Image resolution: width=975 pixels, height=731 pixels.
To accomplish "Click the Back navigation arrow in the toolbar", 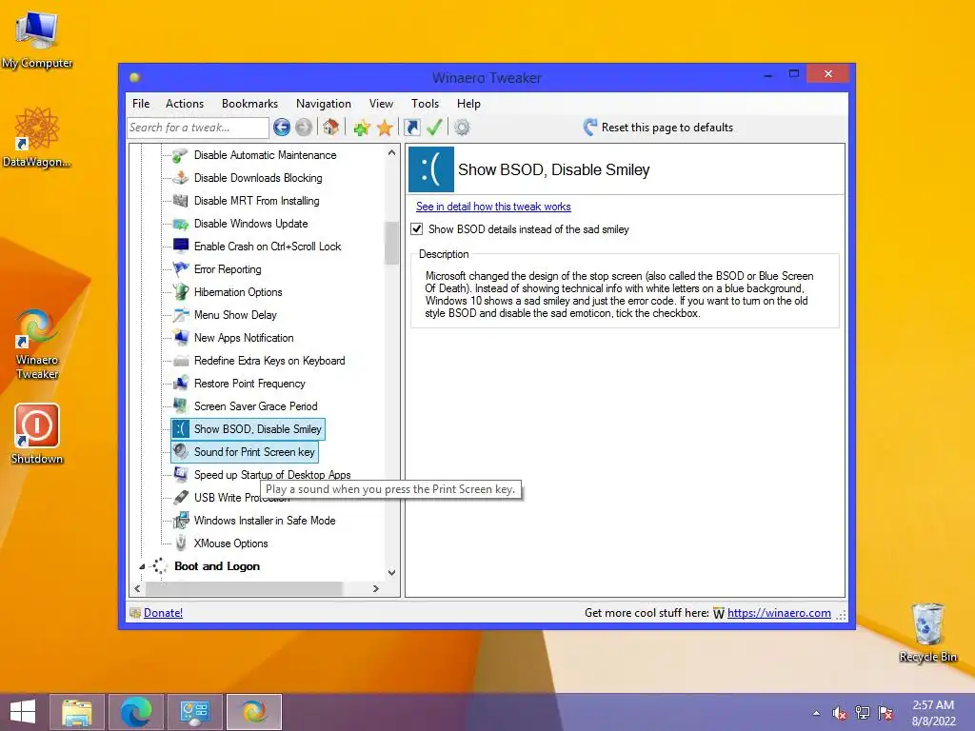I will pyautogui.click(x=282, y=128).
